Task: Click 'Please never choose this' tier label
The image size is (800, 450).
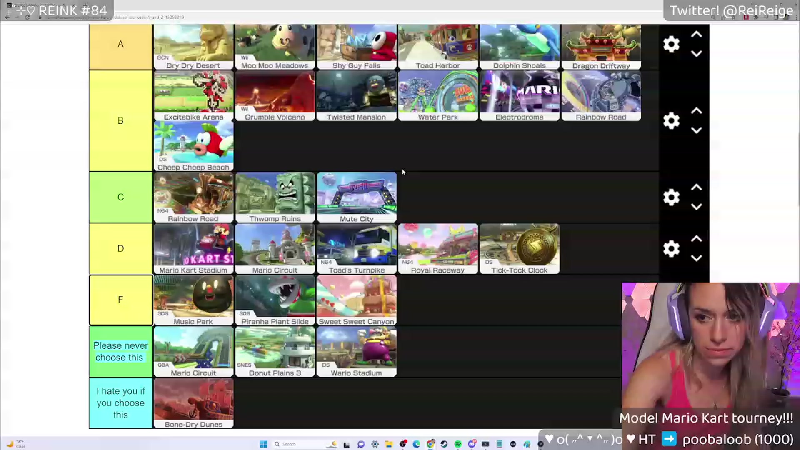Action: tap(121, 352)
